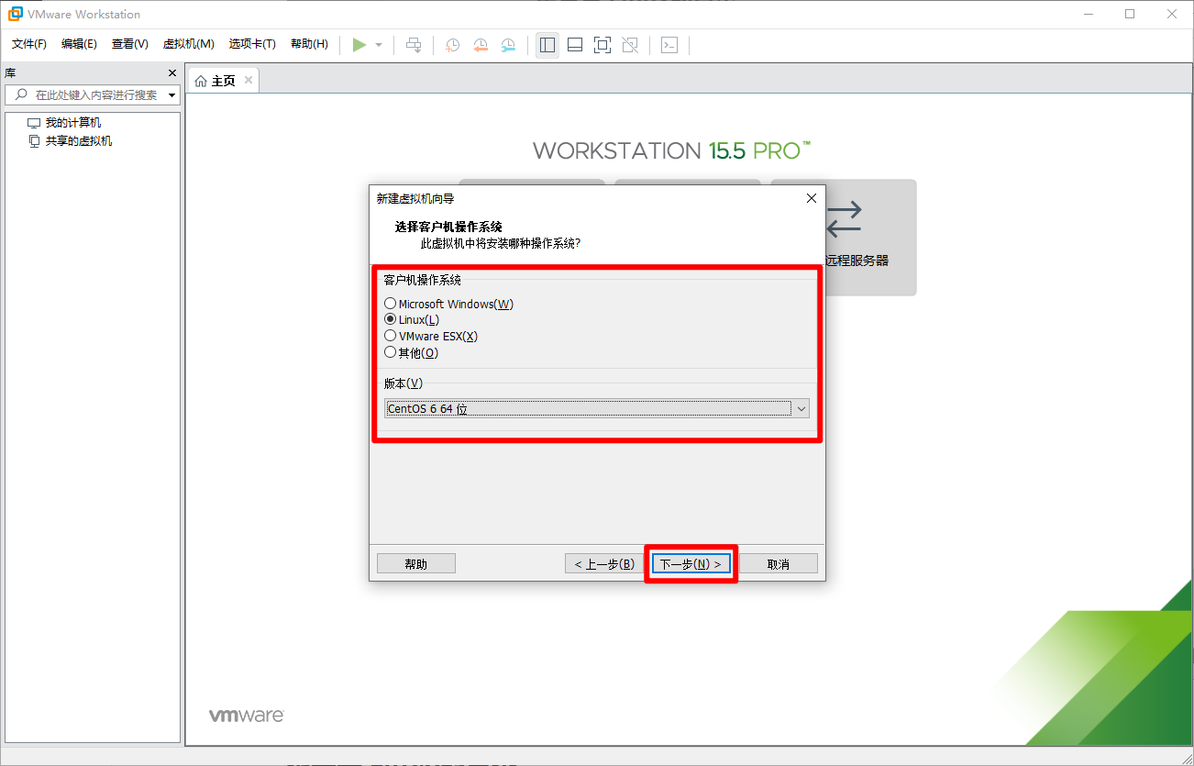Screen dimensions: 1194x766
Task: Open the power options arrow beside play
Action: tap(379, 45)
